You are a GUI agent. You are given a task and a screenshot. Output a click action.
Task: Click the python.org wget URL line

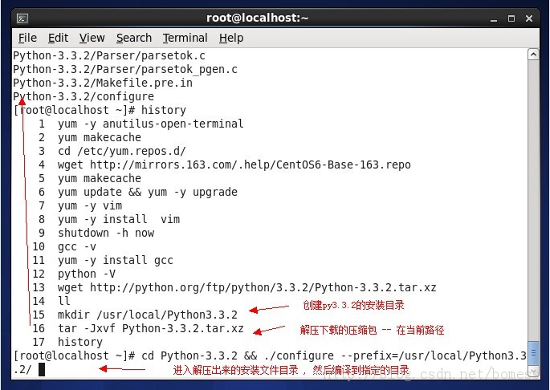247,288
